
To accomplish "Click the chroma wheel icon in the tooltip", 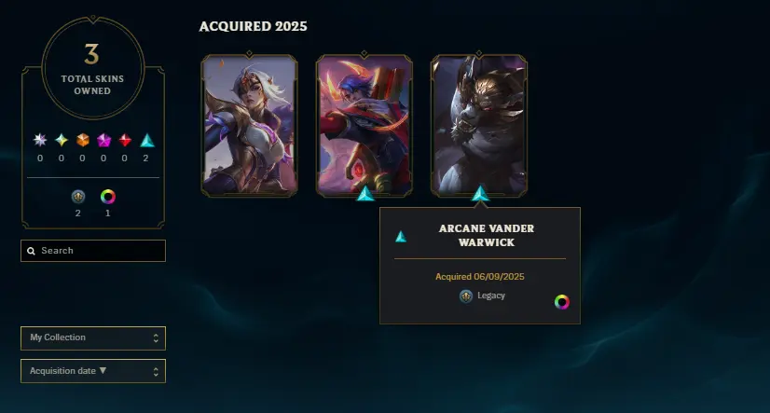I will click(x=562, y=302).
